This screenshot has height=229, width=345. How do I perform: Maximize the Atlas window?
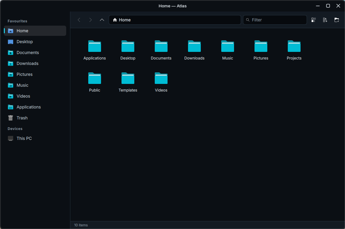[328, 6]
